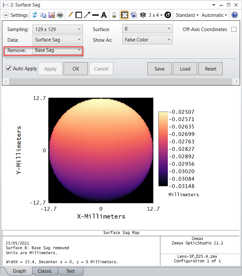Click the Load settings button
This screenshot has height=276, width=242.
pos(185,69)
